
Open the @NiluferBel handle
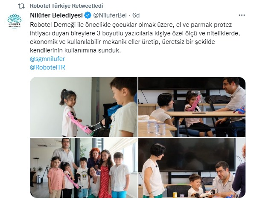coord(110,15)
